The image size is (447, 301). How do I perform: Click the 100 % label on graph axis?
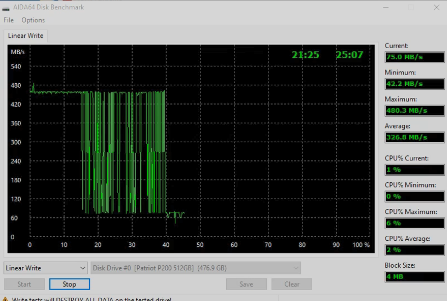click(x=361, y=245)
